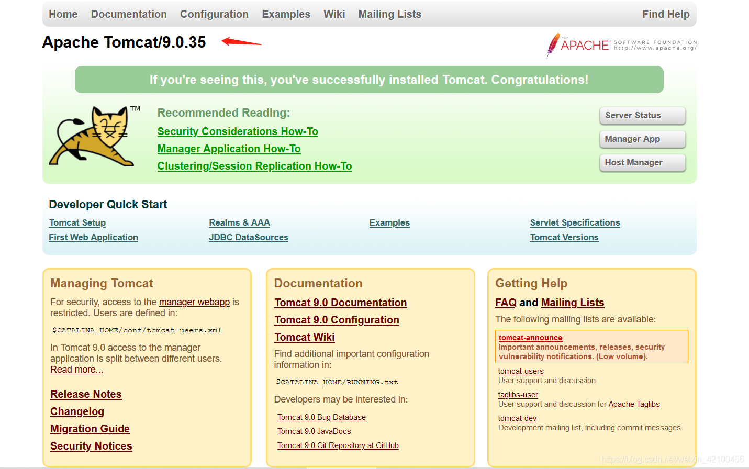749x469 pixels.
Task: Open Mailing Lists in the top nav
Action: click(389, 14)
